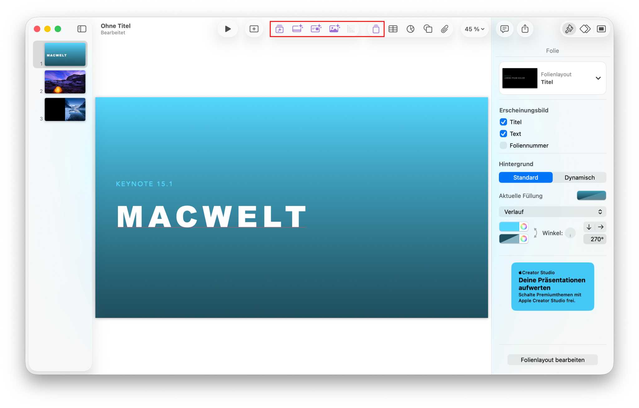The image size is (639, 408).
Task: Close the window with the red button
Action: 37,29
